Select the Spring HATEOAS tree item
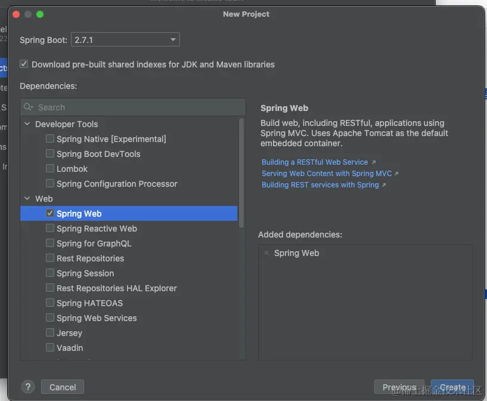The width and height of the screenshot is (487, 401). [89, 303]
